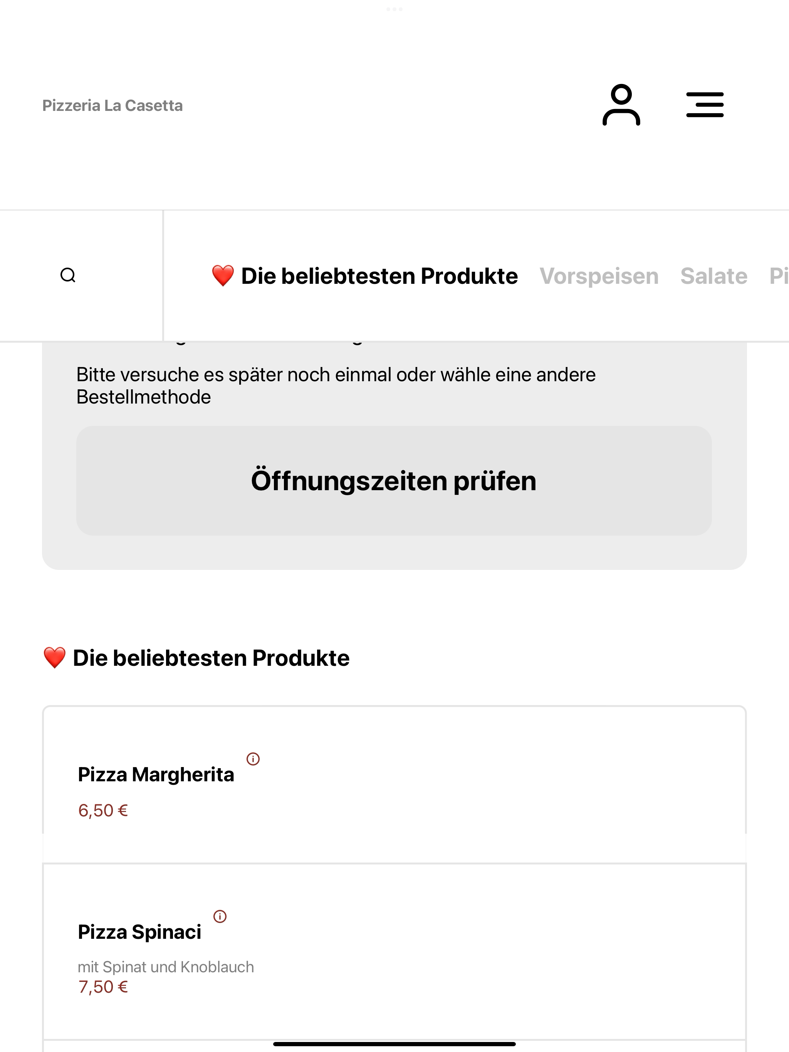Tap the search magnifier icon
This screenshot has width=789, height=1052.
point(68,275)
